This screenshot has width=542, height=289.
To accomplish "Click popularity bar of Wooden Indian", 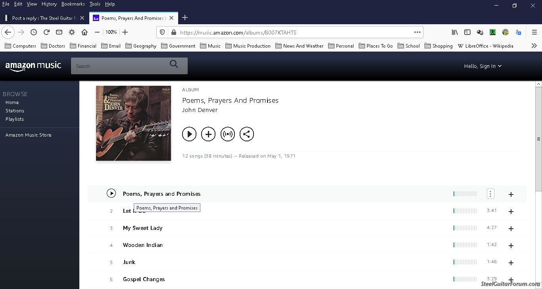I will point(465,245).
